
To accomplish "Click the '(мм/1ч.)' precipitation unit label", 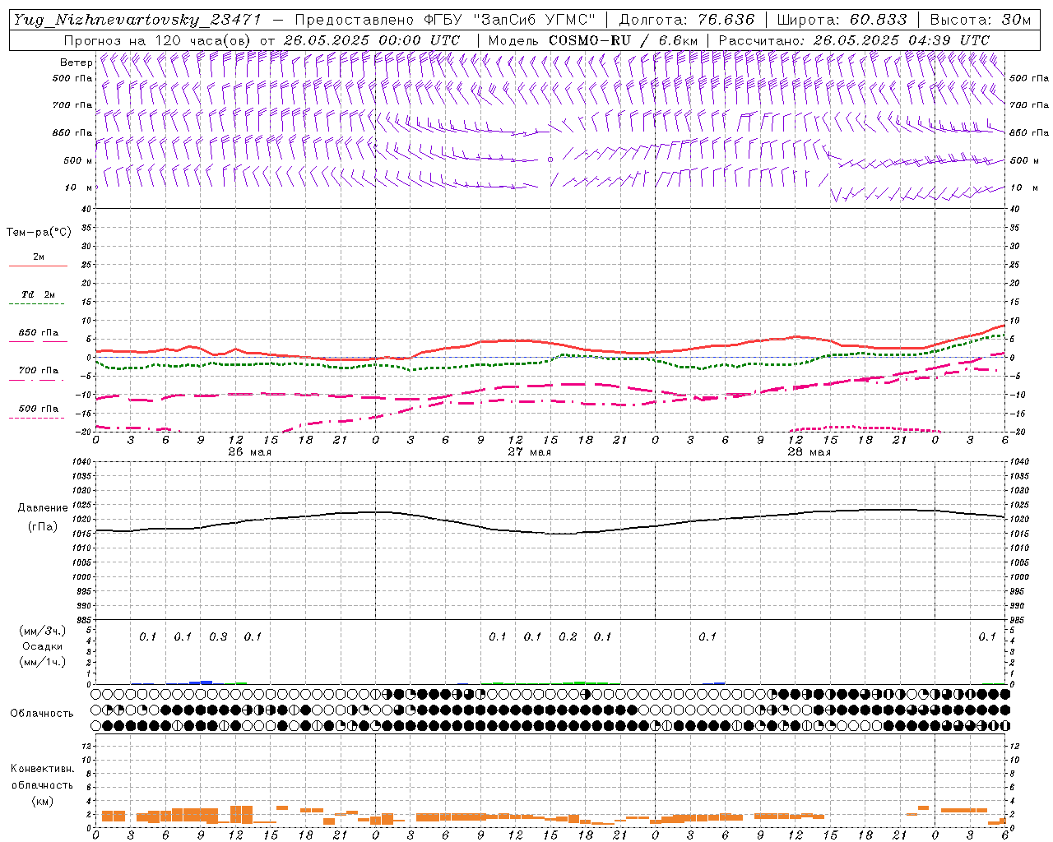I will 43,662.
